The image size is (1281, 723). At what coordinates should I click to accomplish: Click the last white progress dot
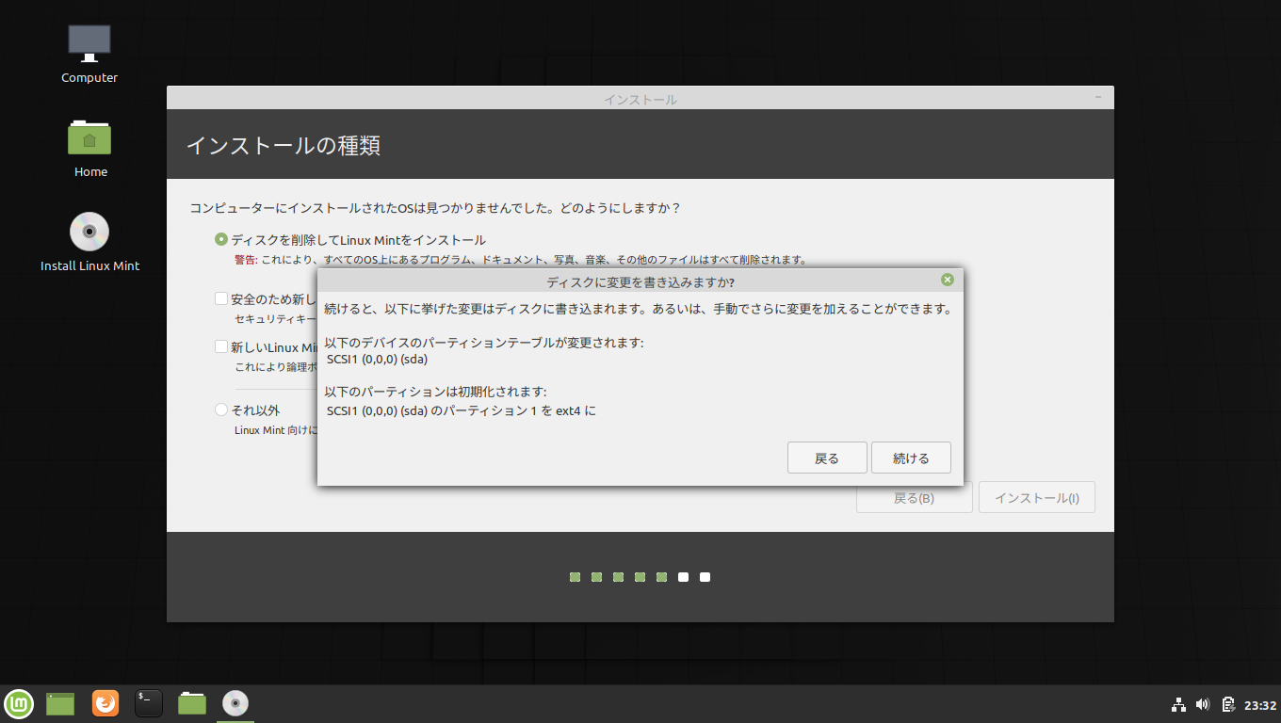tap(705, 577)
